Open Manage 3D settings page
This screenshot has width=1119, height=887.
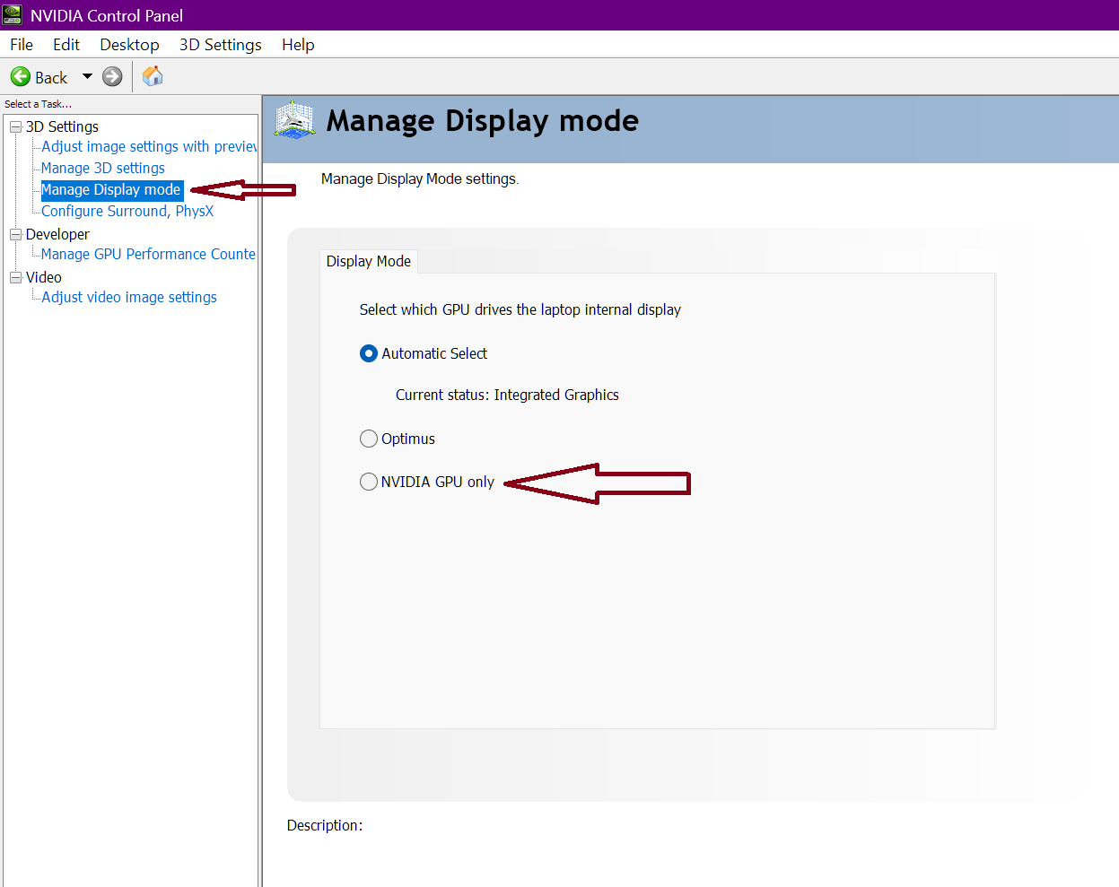pyautogui.click(x=103, y=168)
